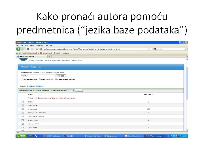Viewport: 204px width, 153px height.
Task: Go to the Sljedeća page link
Action: 40,86
